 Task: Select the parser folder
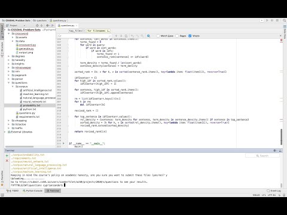click(x=17, y=79)
